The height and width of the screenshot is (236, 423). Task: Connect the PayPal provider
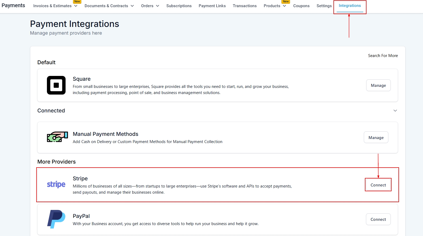coord(378,219)
